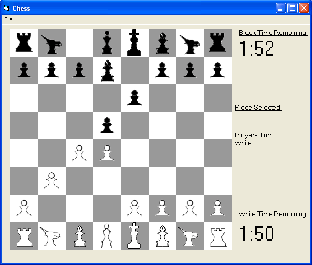Select black knight beside the top-right rook

click(x=190, y=42)
